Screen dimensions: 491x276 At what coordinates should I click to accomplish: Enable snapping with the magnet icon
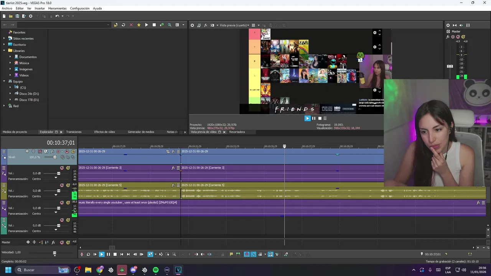[247, 255]
